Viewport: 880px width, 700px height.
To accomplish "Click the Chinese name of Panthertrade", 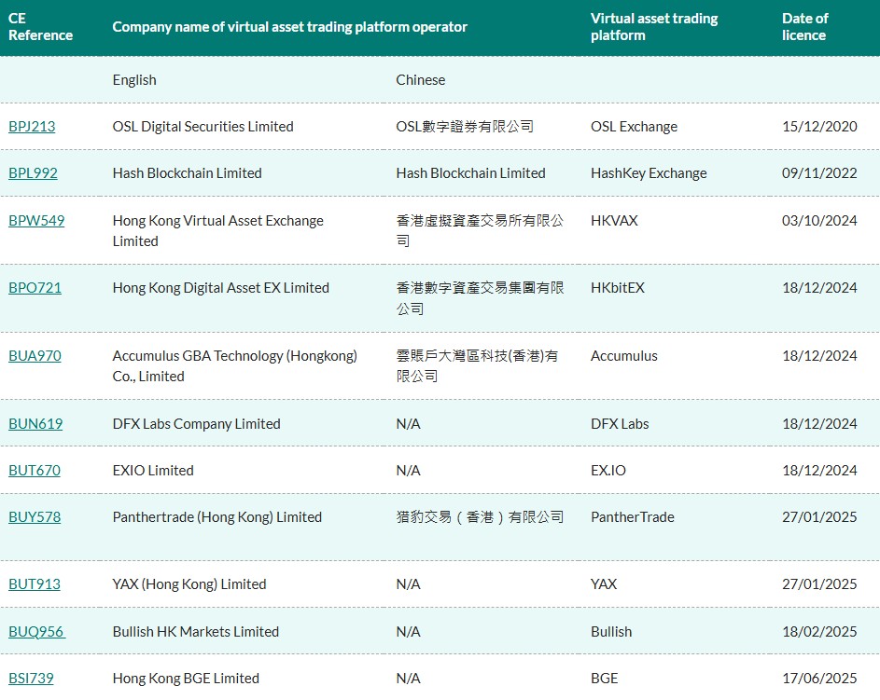I will (479, 516).
